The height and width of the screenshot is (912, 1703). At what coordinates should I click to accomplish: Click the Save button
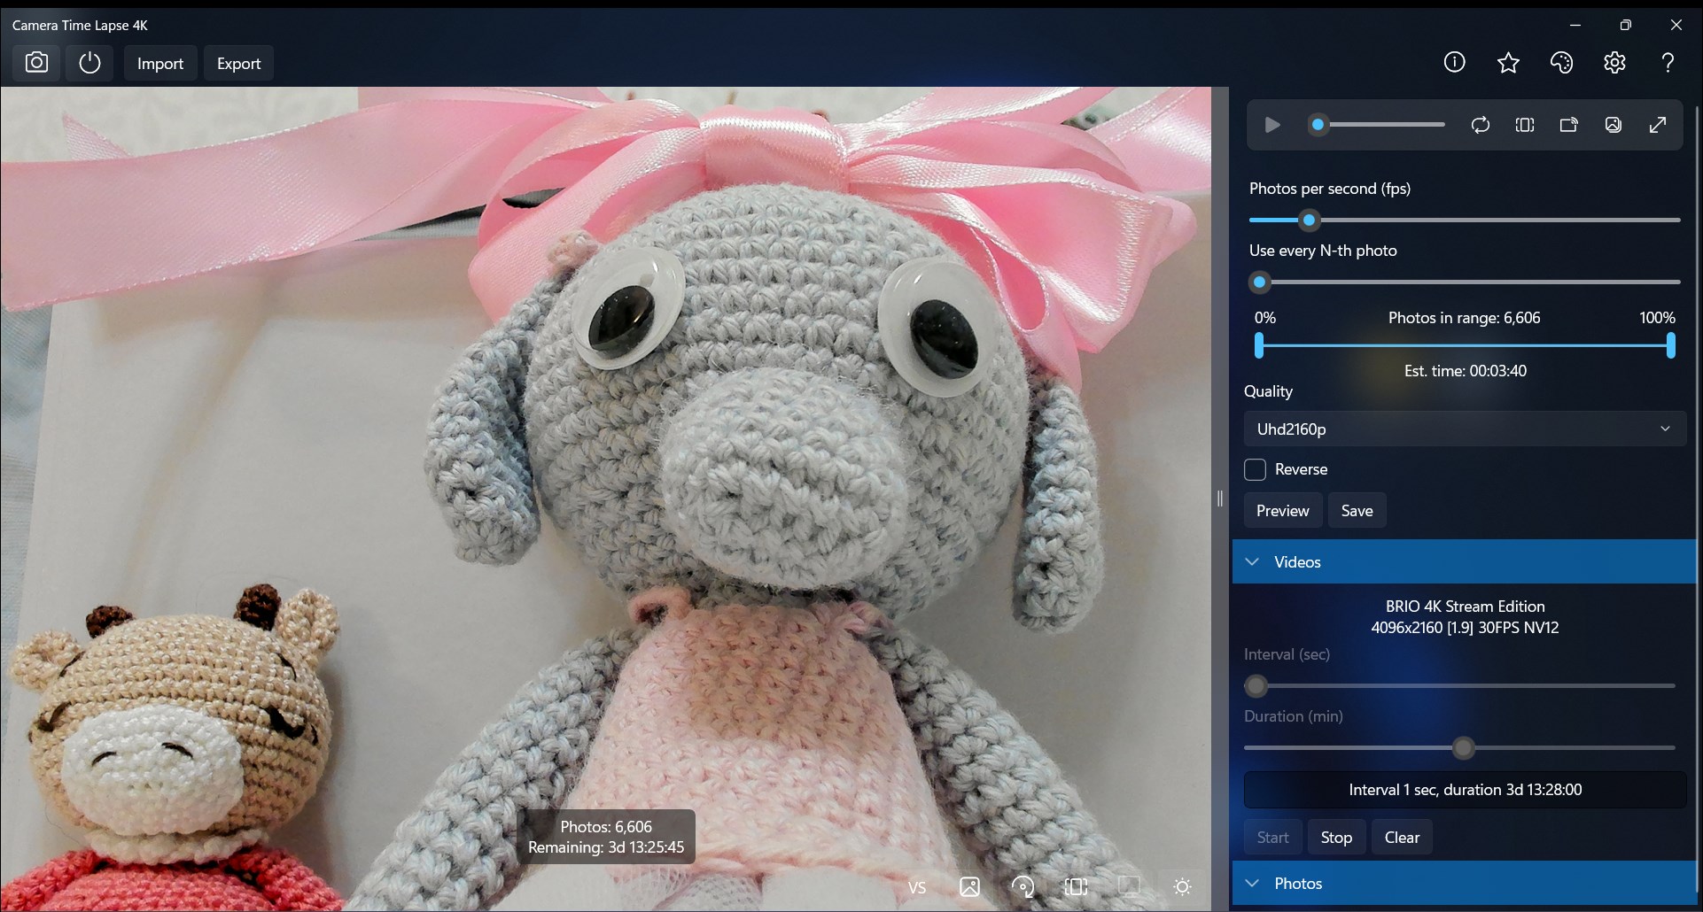tap(1357, 510)
